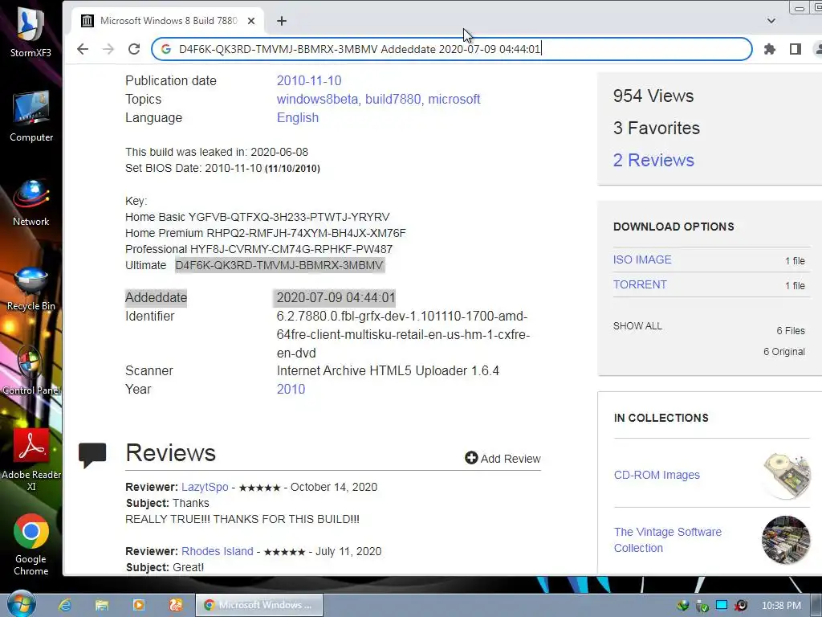Reload the current page

pos(134,49)
